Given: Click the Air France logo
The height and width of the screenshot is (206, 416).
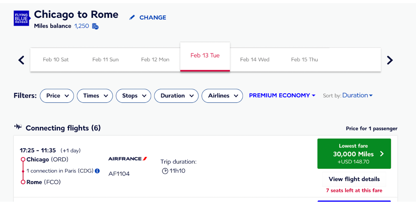Looking at the screenshot, I should 128,159.
